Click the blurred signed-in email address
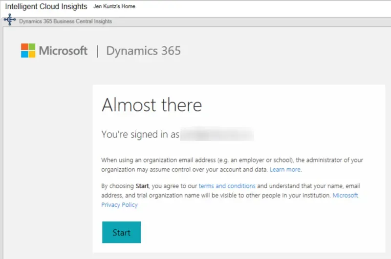The image size is (391, 259). pos(217,135)
